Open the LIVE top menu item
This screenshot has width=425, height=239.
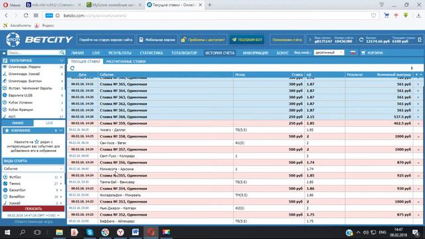coord(96,53)
